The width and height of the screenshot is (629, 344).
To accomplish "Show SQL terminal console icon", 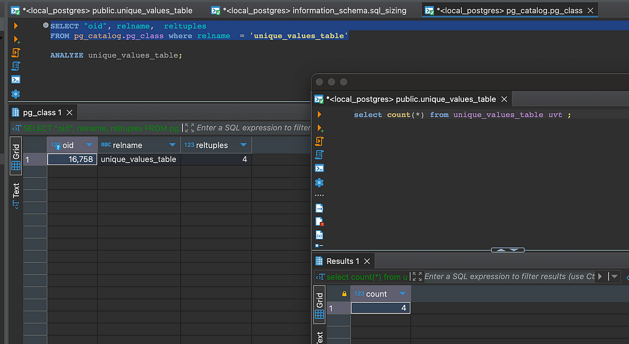I will click(x=16, y=80).
